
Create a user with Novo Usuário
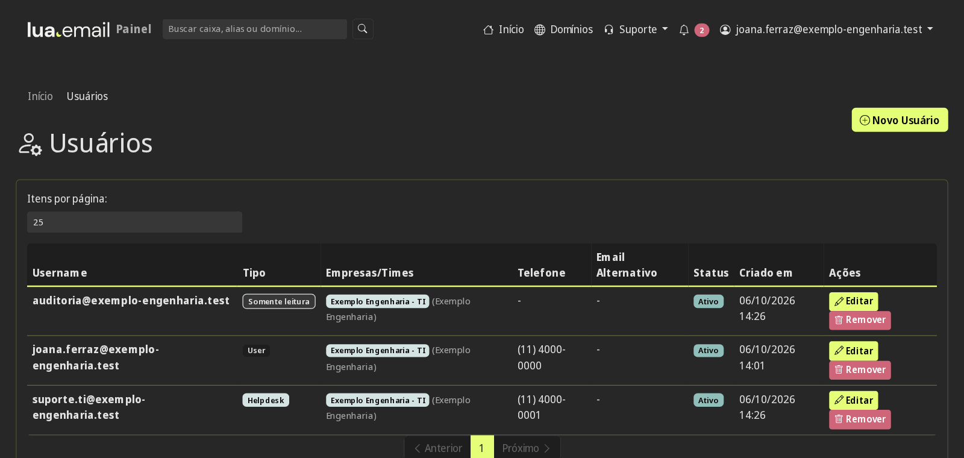900,120
